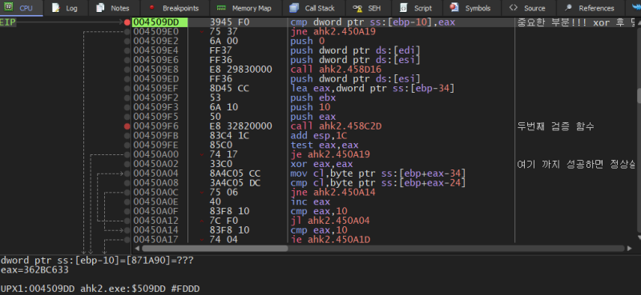
Task: Click the Memory Map green icon
Action: [x=221, y=8]
